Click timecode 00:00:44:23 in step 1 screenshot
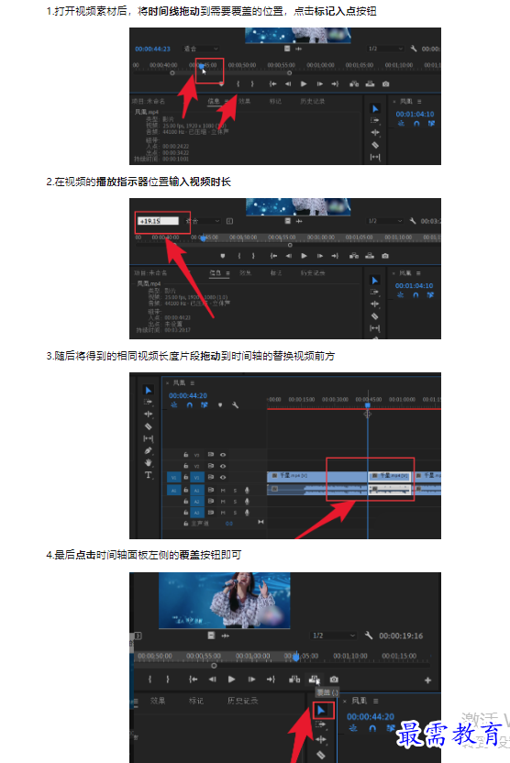Image resolution: width=510 pixels, height=763 pixels. coord(153,49)
